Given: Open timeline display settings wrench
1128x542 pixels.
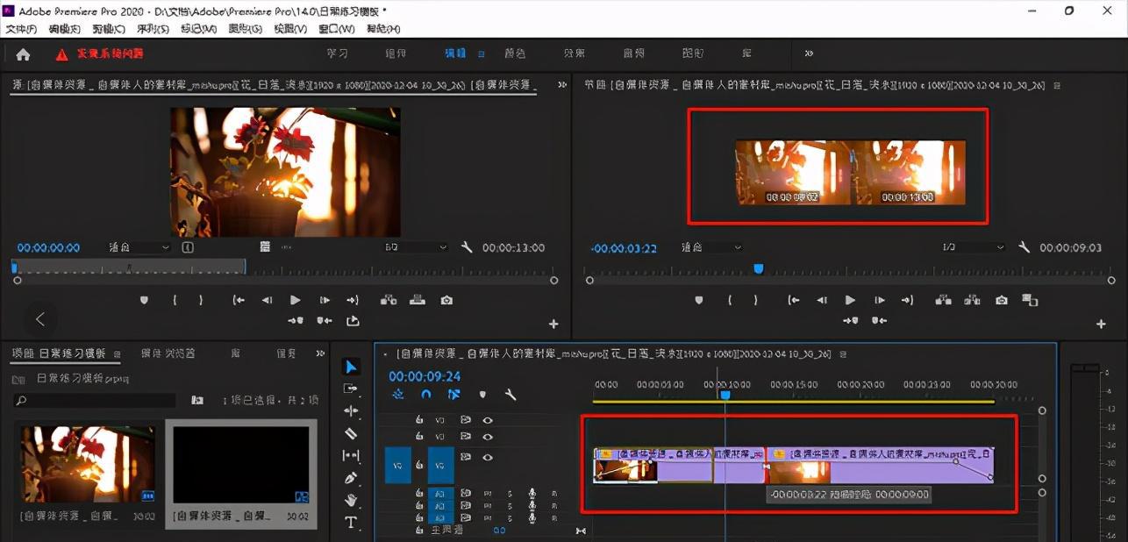Looking at the screenshot, I should point(510,395).
